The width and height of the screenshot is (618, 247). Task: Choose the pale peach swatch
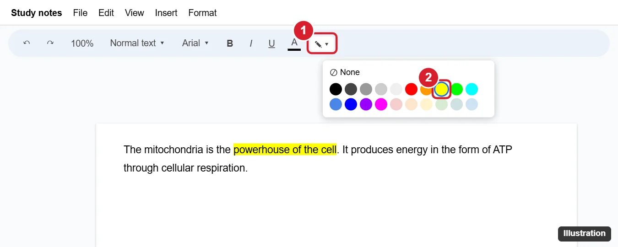[411, 104]
